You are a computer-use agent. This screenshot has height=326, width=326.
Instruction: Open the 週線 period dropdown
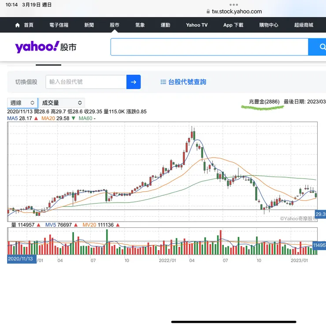[x=22, y=103]
